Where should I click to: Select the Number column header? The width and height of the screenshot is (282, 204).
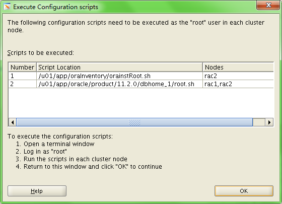[22, 67]
